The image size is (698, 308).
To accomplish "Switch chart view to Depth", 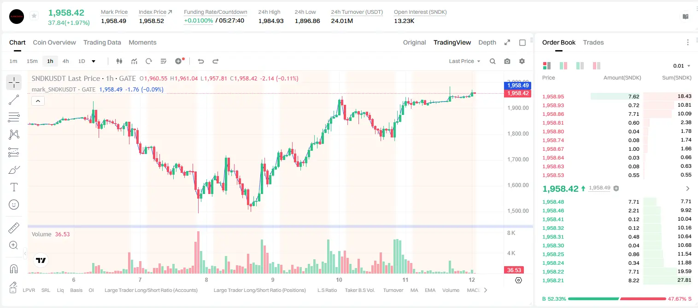I will click(487, 42).
